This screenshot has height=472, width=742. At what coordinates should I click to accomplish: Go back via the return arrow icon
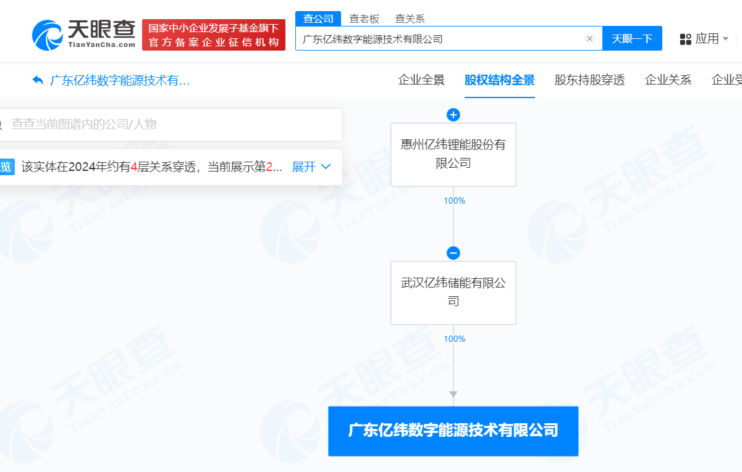click(38, 80)
